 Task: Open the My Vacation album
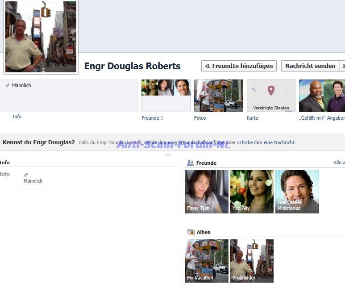click(x=207, y=261)
